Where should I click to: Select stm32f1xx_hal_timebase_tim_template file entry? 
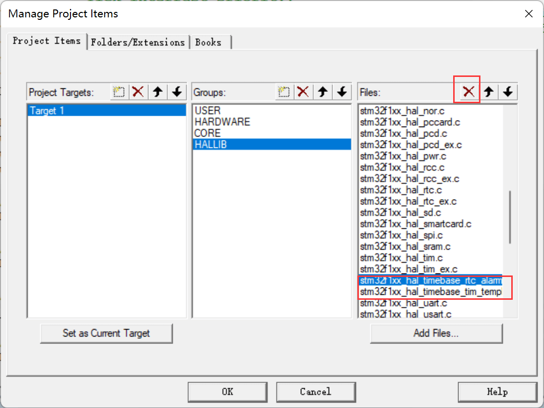[x=430, y=292]
